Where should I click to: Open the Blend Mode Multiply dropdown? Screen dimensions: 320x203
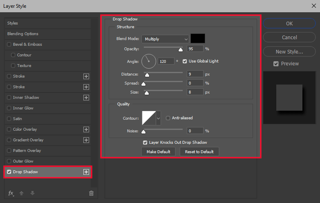pyautogui.click(x=165, y=39)
